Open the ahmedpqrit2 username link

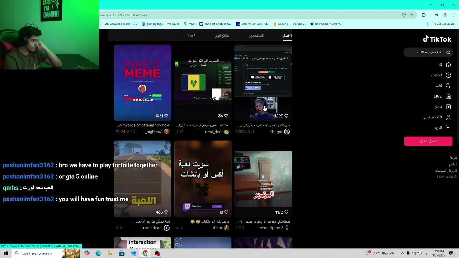pos(271,228)
